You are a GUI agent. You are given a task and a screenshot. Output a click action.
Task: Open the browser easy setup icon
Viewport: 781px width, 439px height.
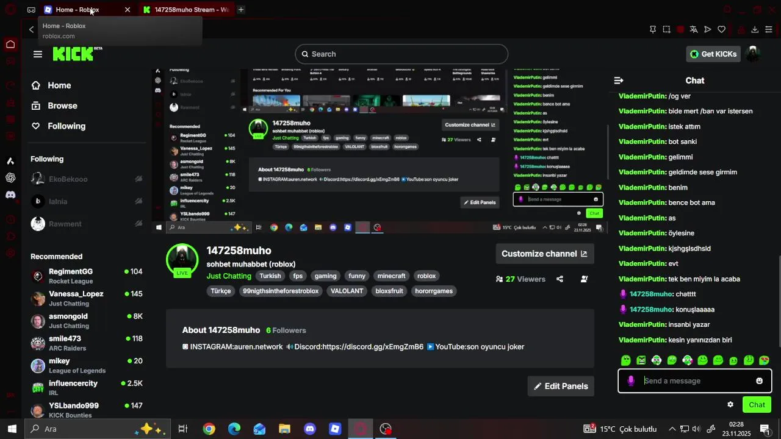(x=769, y=29)
